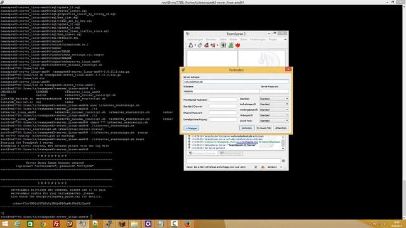Open the Identität dropdown
The width and height of the screenshot is (406, 228).
pyautogui.click(x=274, y=99)
